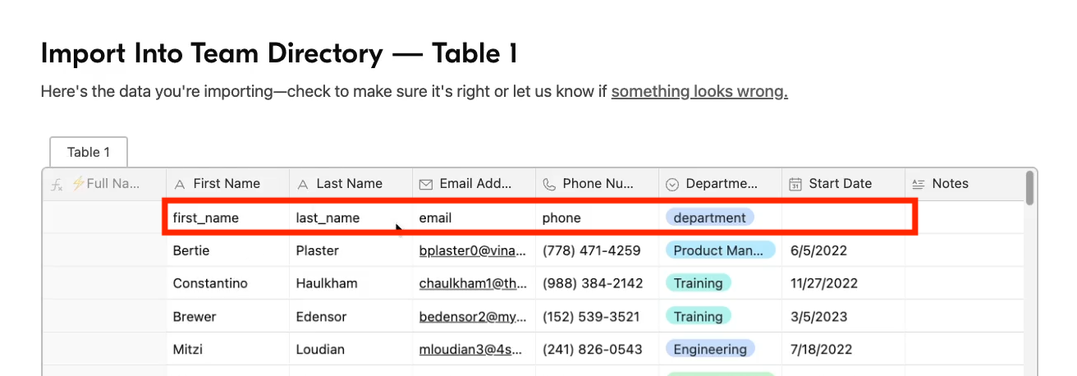
Task: Click start date 7/18/2022
Action: (x=822, y=349)
